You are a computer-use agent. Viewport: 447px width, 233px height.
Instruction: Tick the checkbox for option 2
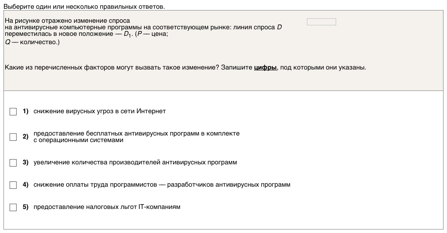click(13, 137)
